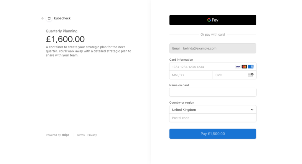Image resolution: width=302 pixels, height=164 pixels.
Task: Click the Email field showing belinda@example.com
Action: (x=213, y=48)
